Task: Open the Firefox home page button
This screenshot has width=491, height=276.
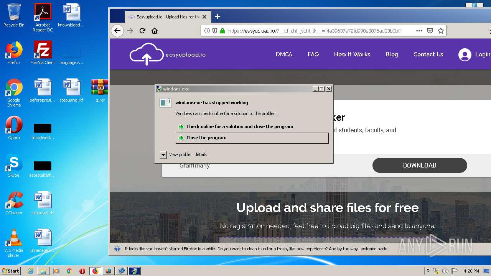Action: click(155, 31)
